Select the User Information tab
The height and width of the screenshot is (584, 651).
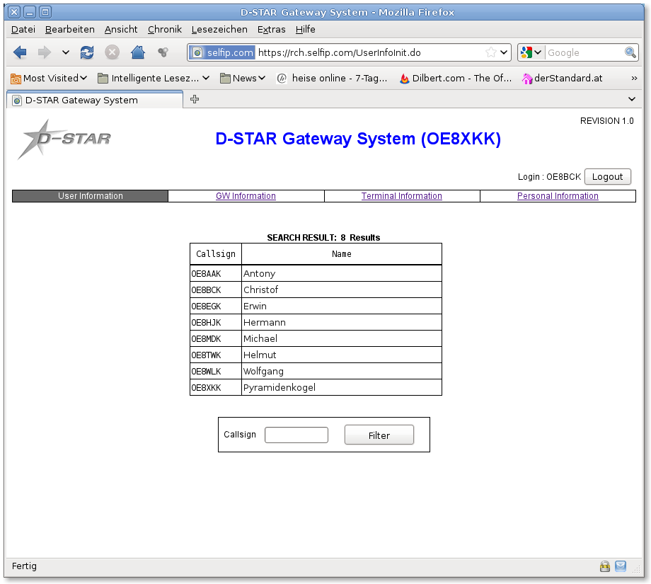pyautogui.click(x=90, y=196)
